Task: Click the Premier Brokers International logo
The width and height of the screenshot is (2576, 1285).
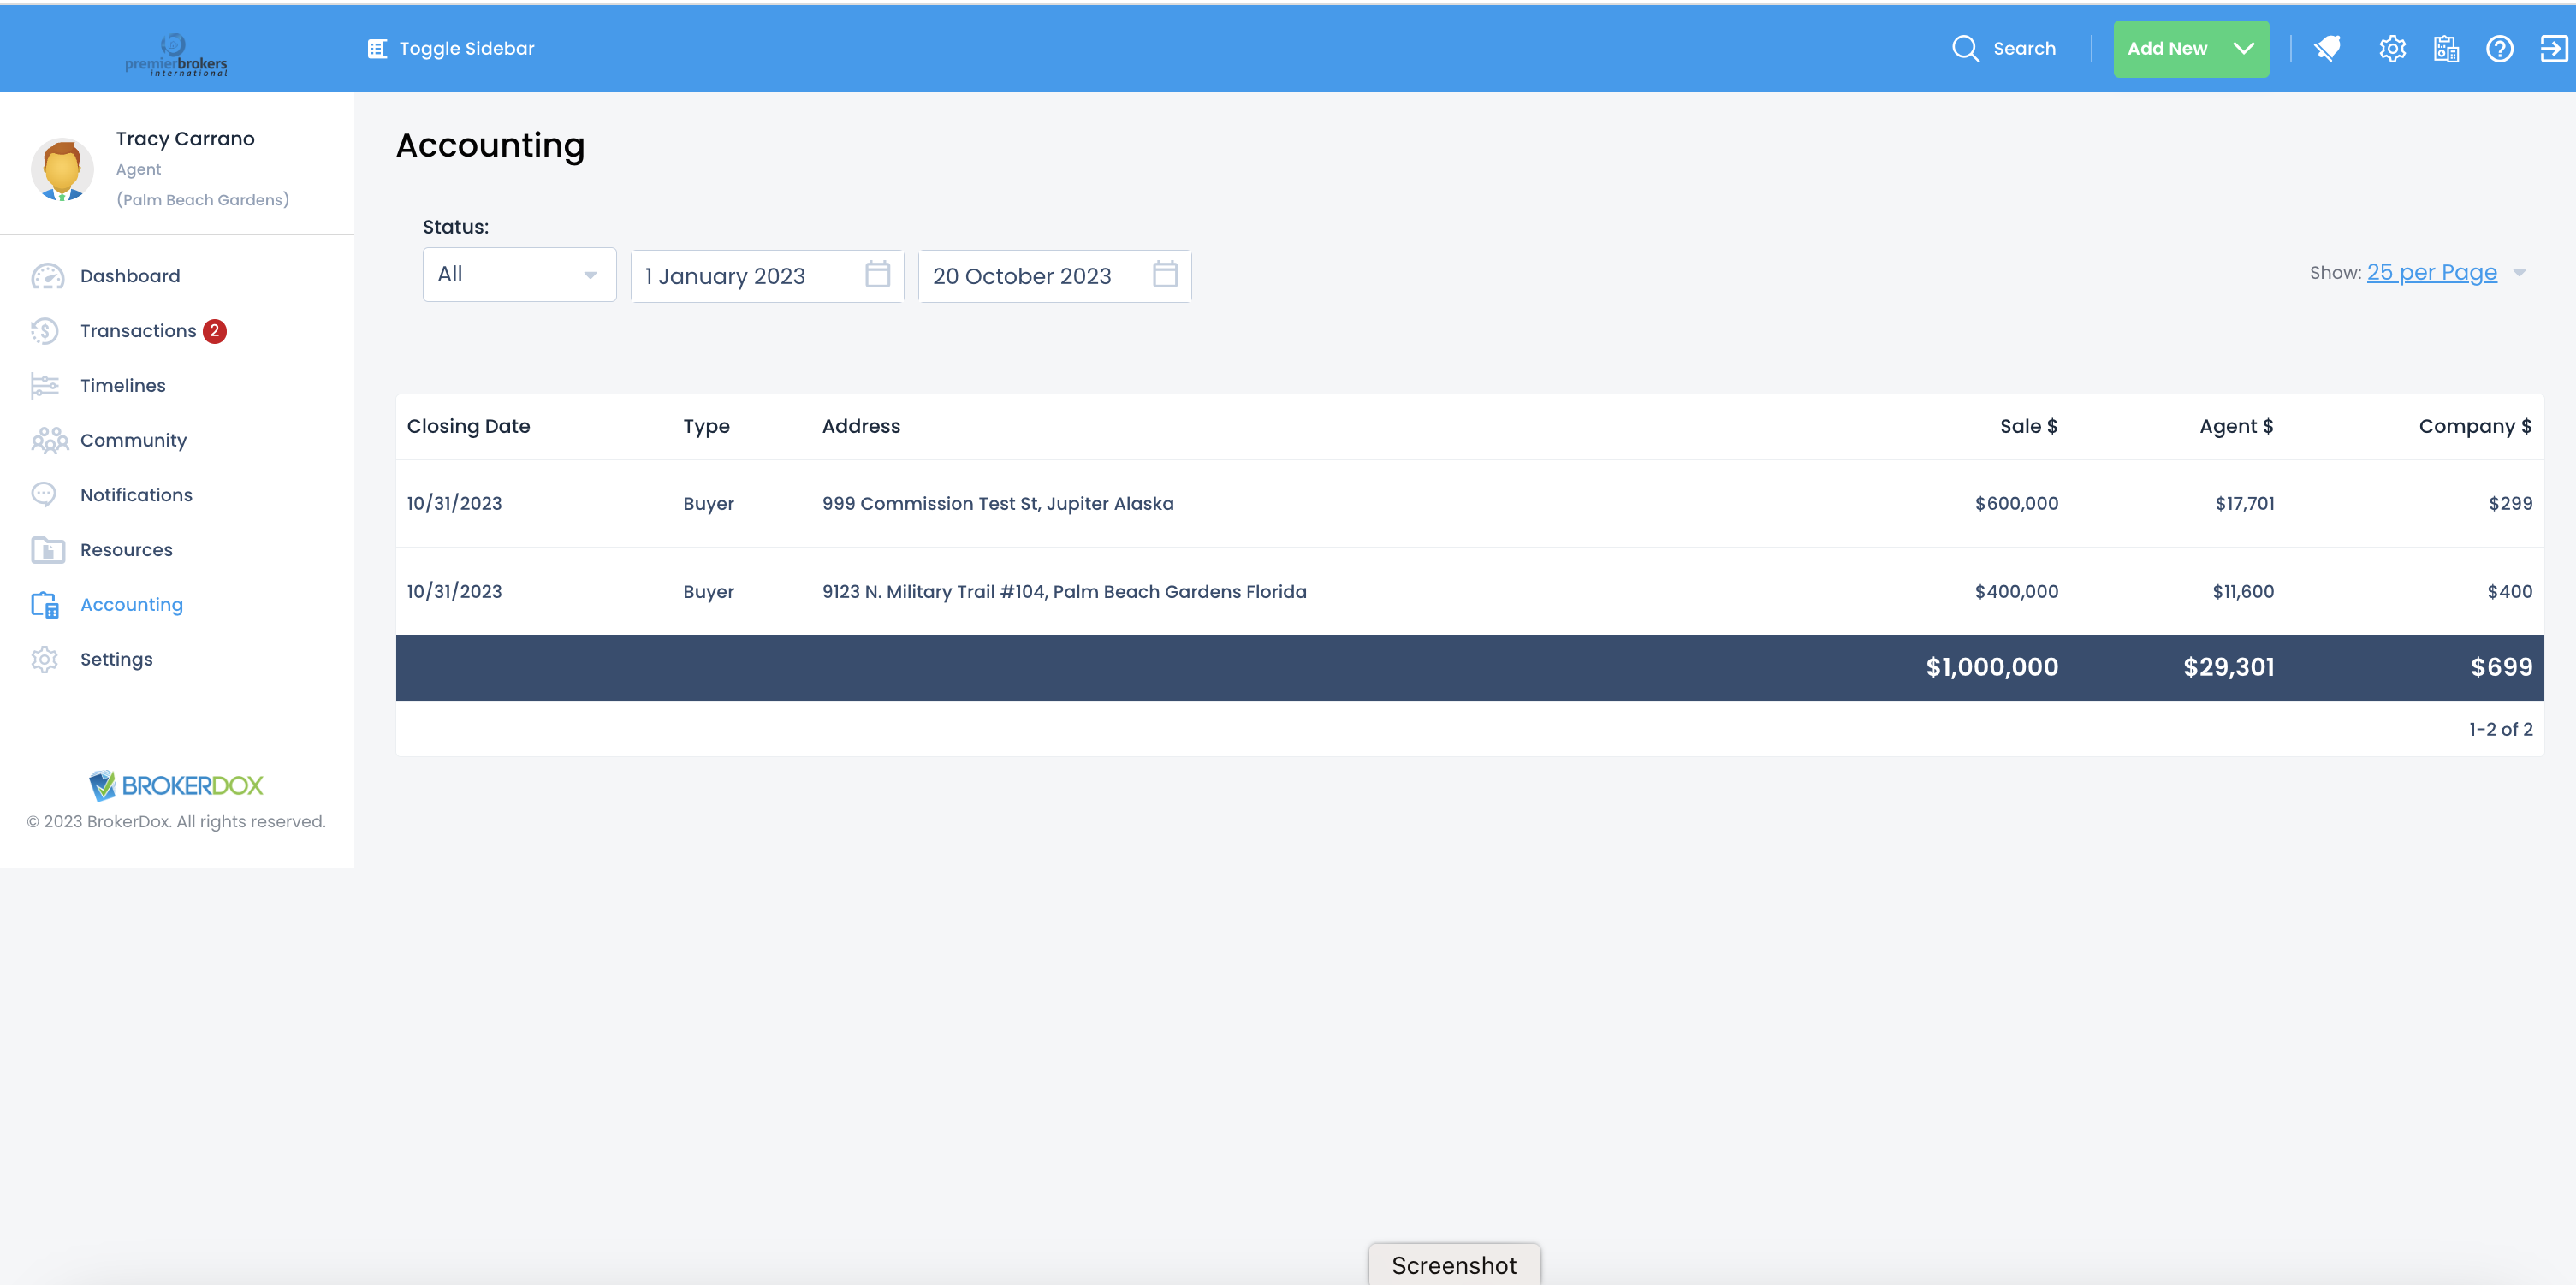Action: (x=176, y=54)
